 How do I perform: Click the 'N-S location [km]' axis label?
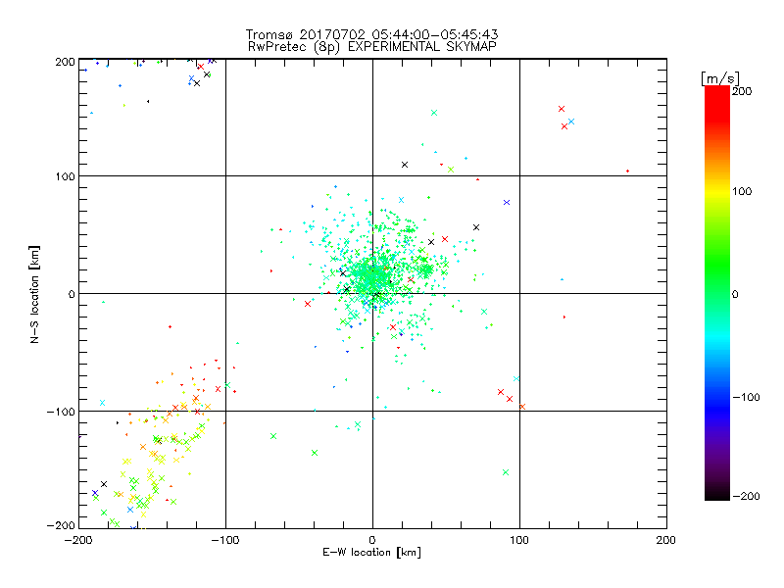click(x=34, y=295)
